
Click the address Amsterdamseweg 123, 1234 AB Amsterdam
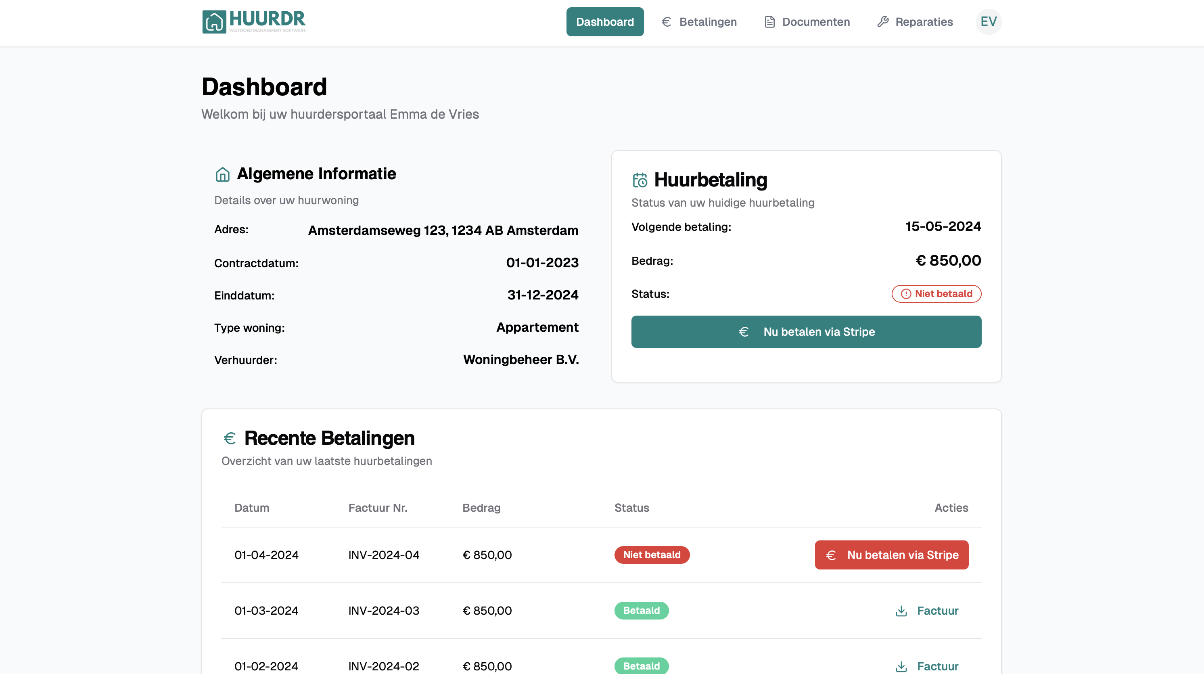tap(443, 230)
